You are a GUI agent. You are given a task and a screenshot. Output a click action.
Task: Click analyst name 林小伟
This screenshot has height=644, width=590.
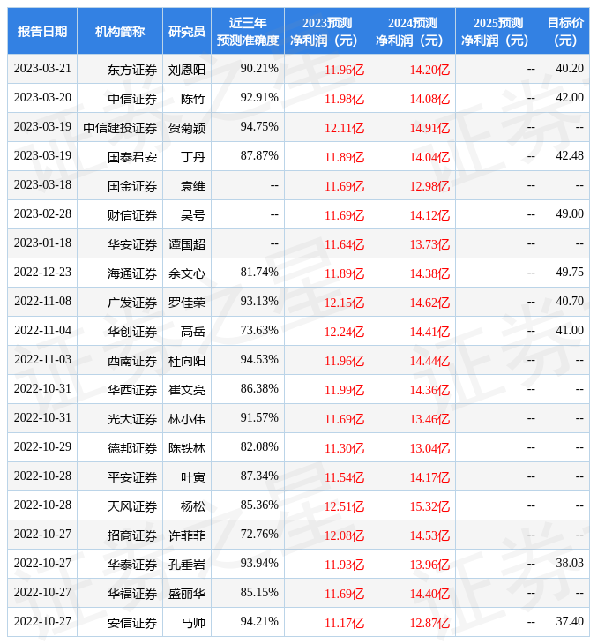(x=187, y=419)
